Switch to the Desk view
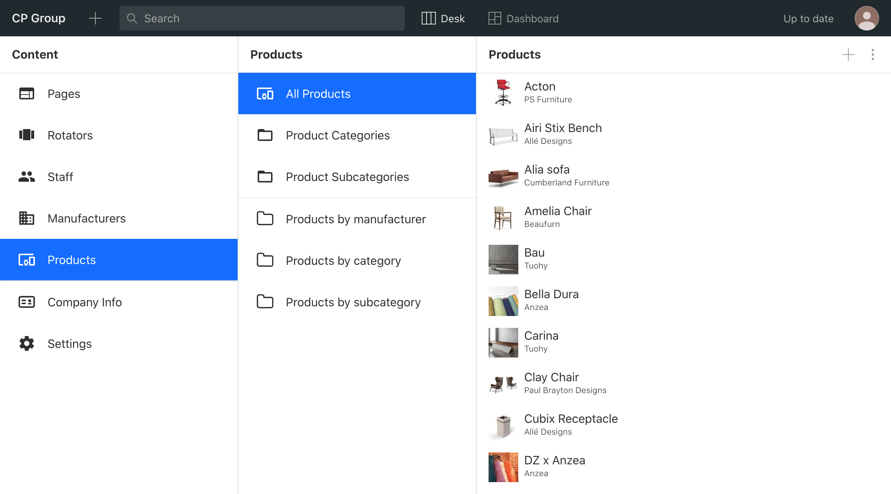This screenshot has height=494, width=891. point(443,18)
